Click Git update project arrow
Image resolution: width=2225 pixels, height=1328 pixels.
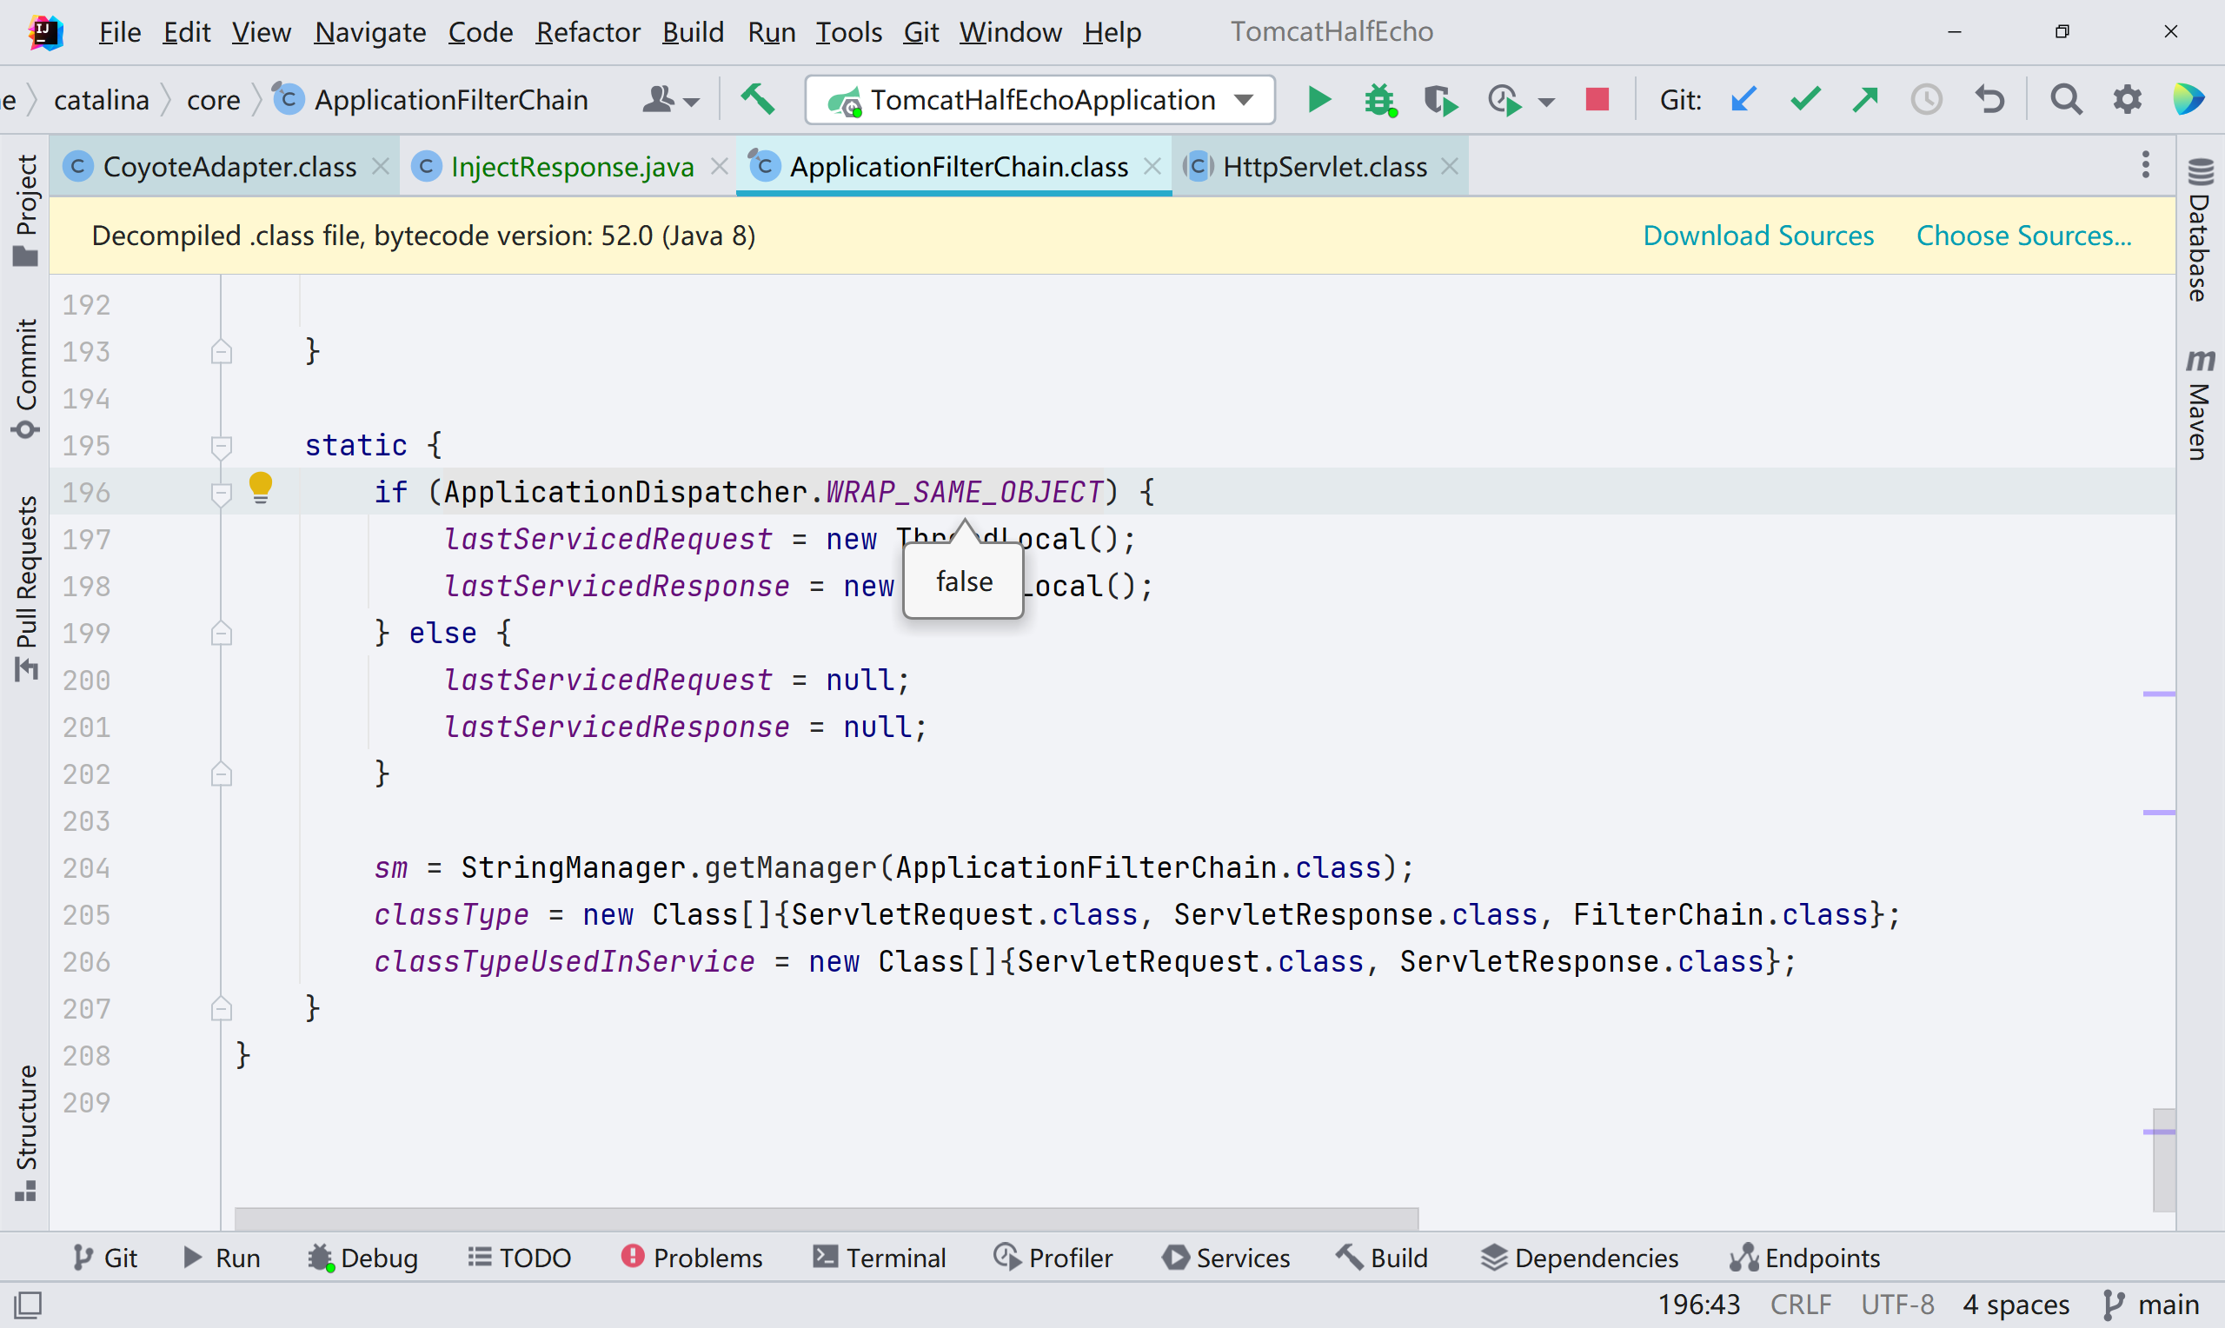(1743, 99)
